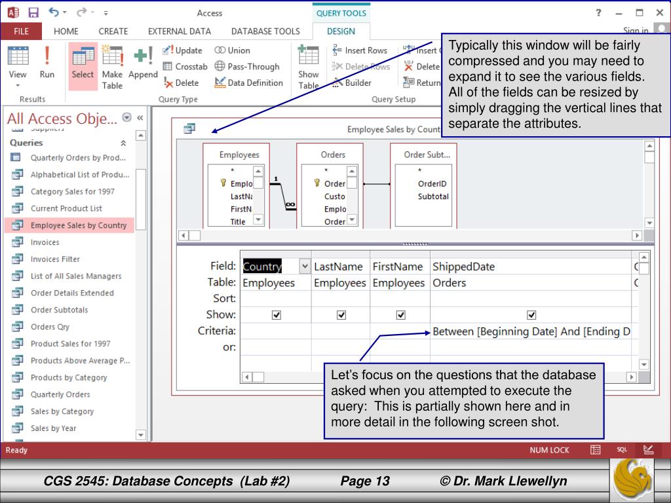Screen dimensions: 671x503
Task: Switch to Design View in status bar
Action: 648,449
